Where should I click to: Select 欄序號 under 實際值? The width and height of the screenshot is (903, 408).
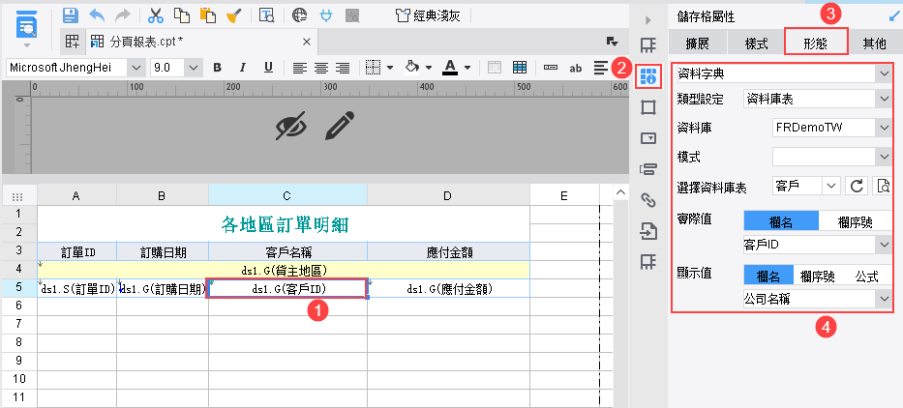coord(856,222)
